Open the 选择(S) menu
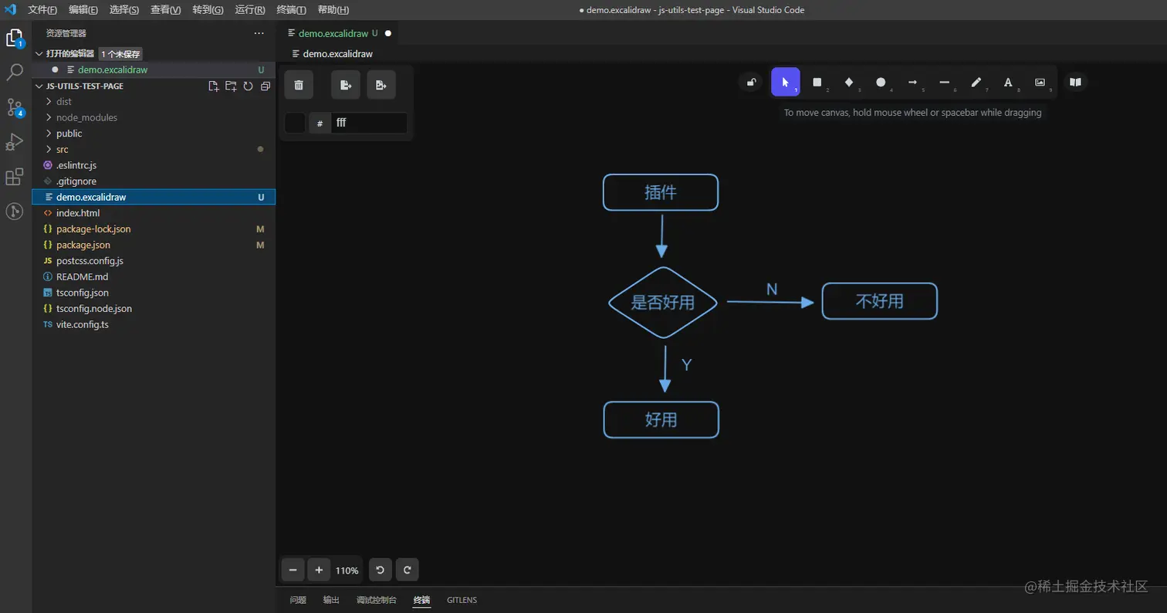Image resolution: width=1167 pixels, height=613 pixels. 124,10
